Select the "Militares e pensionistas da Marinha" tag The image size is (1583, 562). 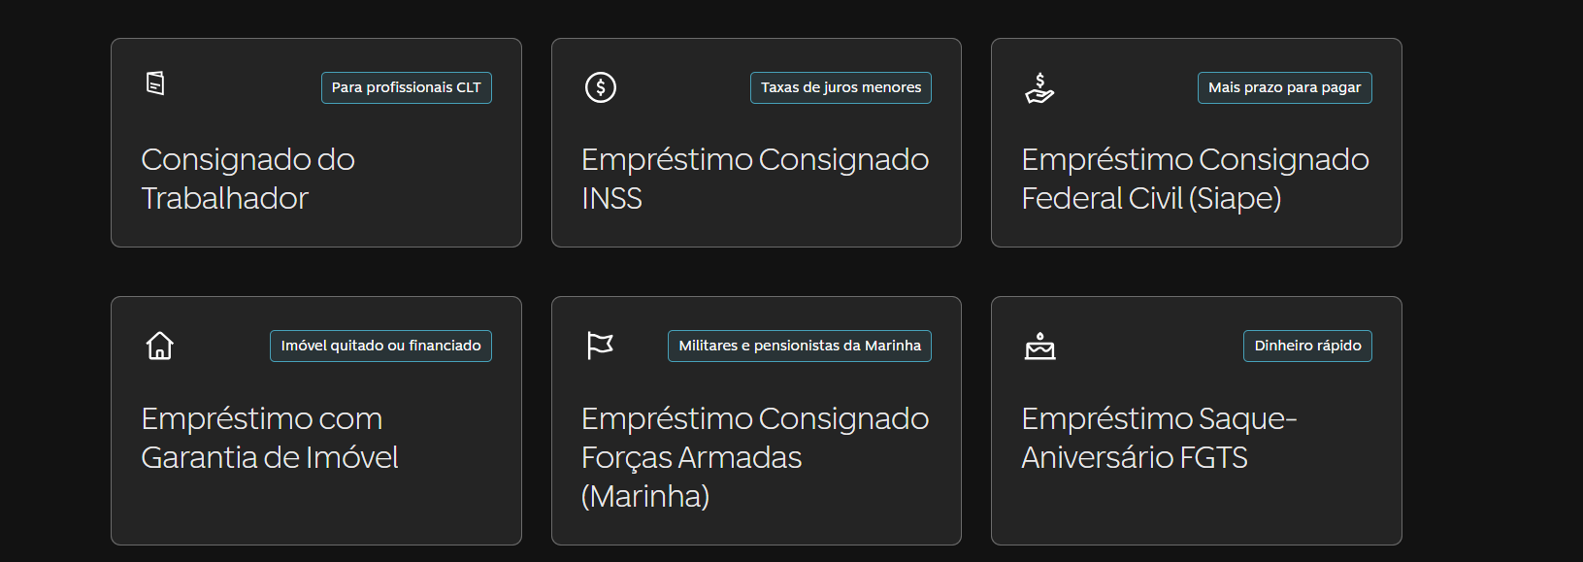pyautogui.click(x=799, y=346)
